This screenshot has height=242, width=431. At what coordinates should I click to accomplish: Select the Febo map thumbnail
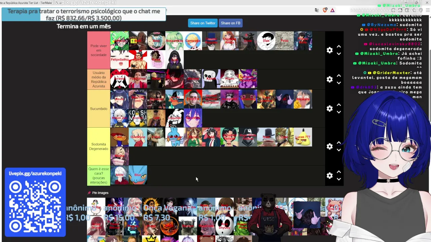[285, 41]
